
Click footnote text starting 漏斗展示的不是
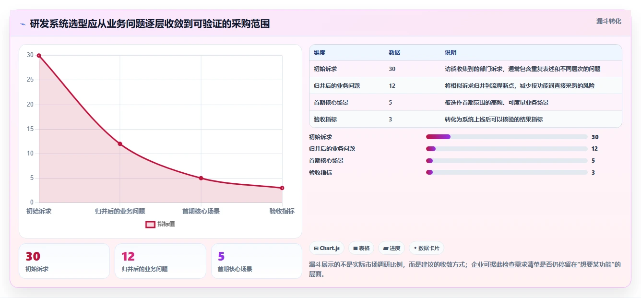tap(465, 269)
